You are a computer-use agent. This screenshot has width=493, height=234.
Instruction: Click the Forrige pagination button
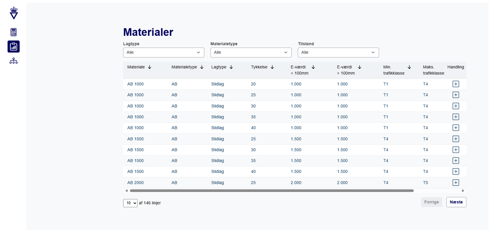tap(431, 202)
